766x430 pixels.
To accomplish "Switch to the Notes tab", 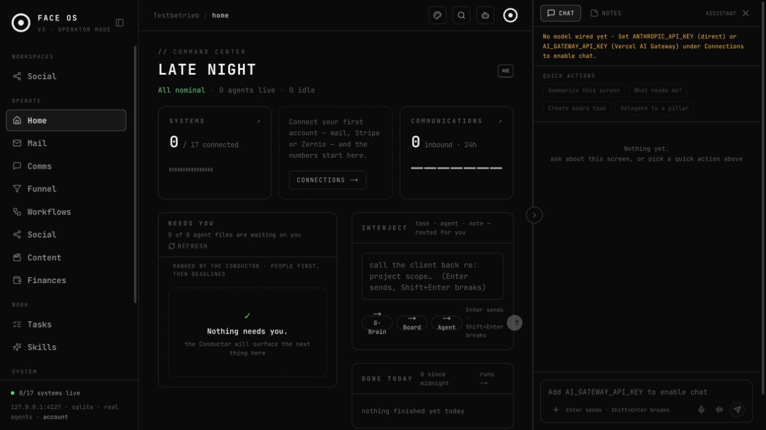I will point(606,13).
